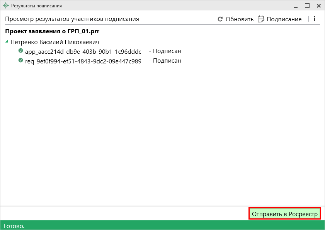Collapse the Петренко Василий Николаевич tree node
Image resolution: width=325 pixels, height=230 pixels.
7,42
